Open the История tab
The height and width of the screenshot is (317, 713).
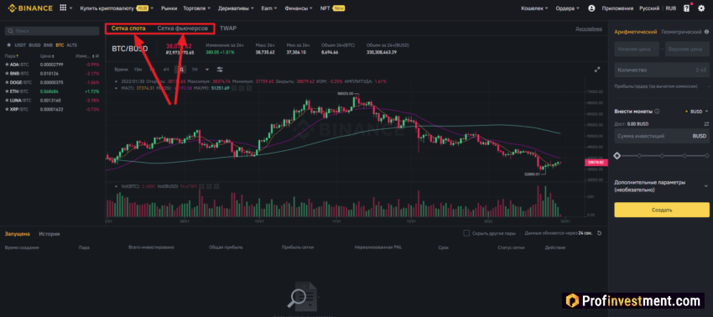pyautogui.click(x=49, y=234)
